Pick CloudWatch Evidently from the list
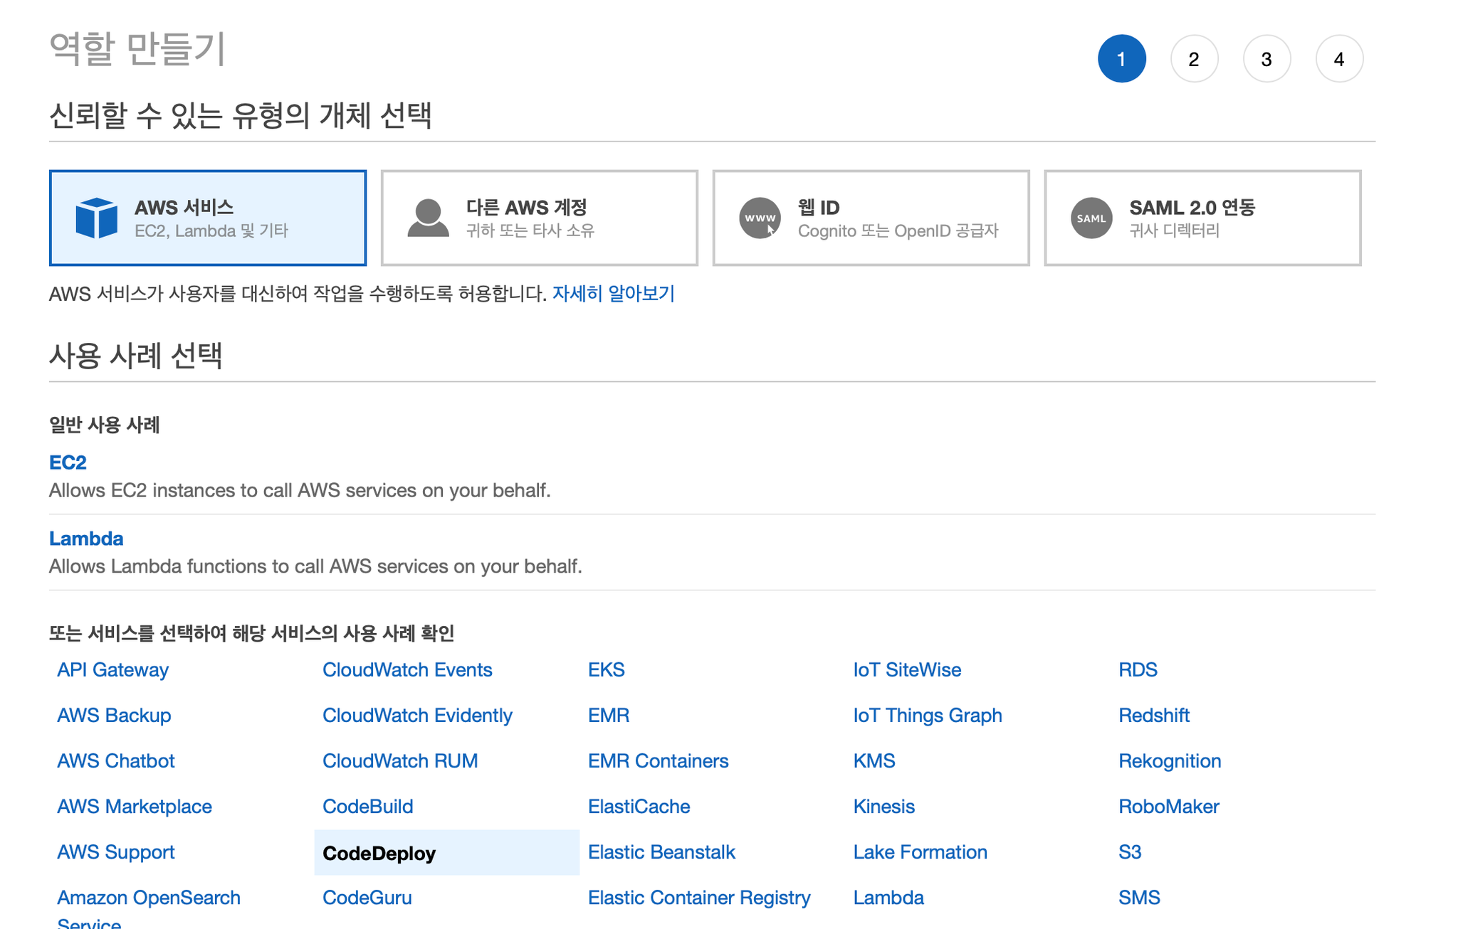 coord(417,716)
